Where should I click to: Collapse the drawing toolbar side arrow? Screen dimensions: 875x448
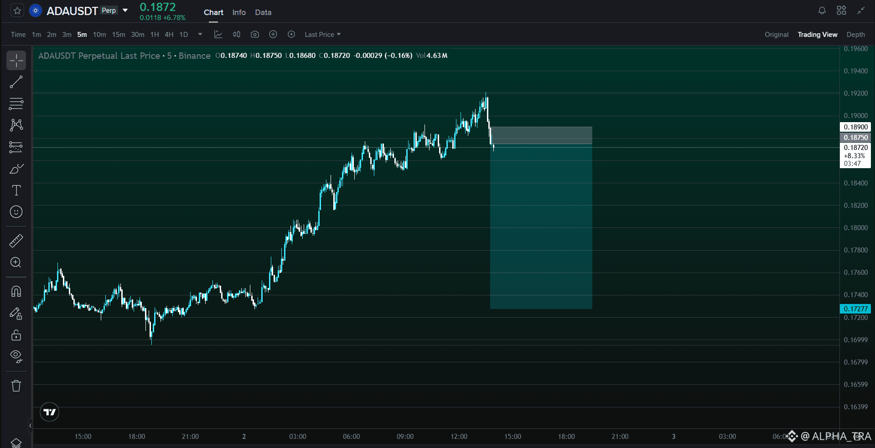click(30, 426)
